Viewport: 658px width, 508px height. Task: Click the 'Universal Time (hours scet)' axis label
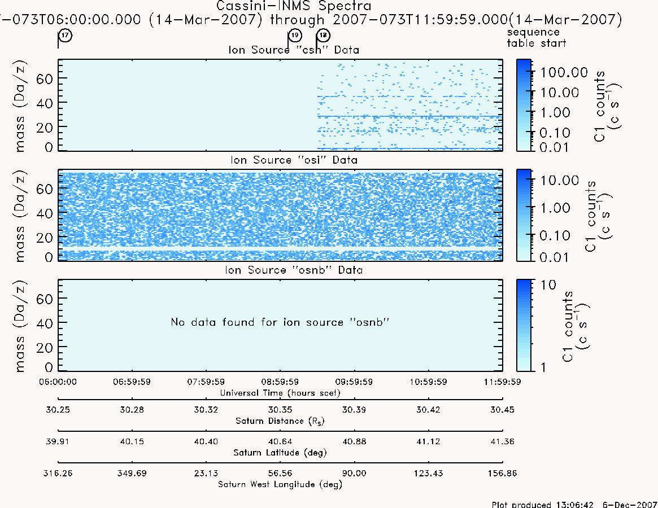coord(280,393)
